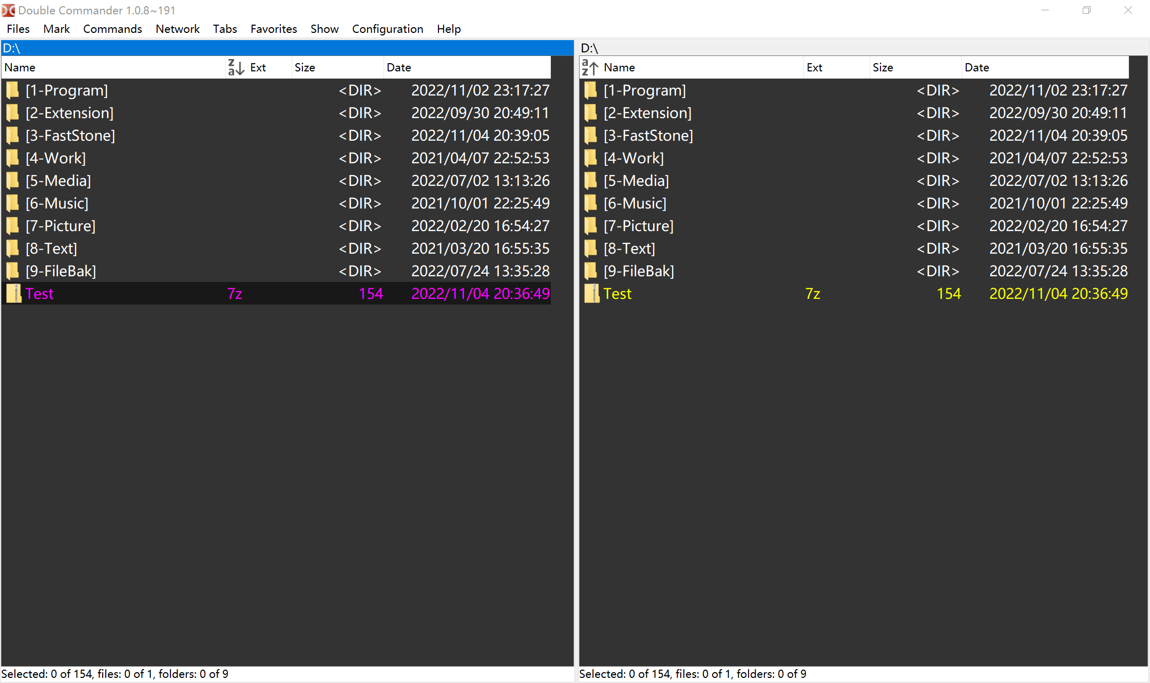Click the Double Commander logo in title bar
Viewport: 1150px width, 683px height.
pos(8,10)
